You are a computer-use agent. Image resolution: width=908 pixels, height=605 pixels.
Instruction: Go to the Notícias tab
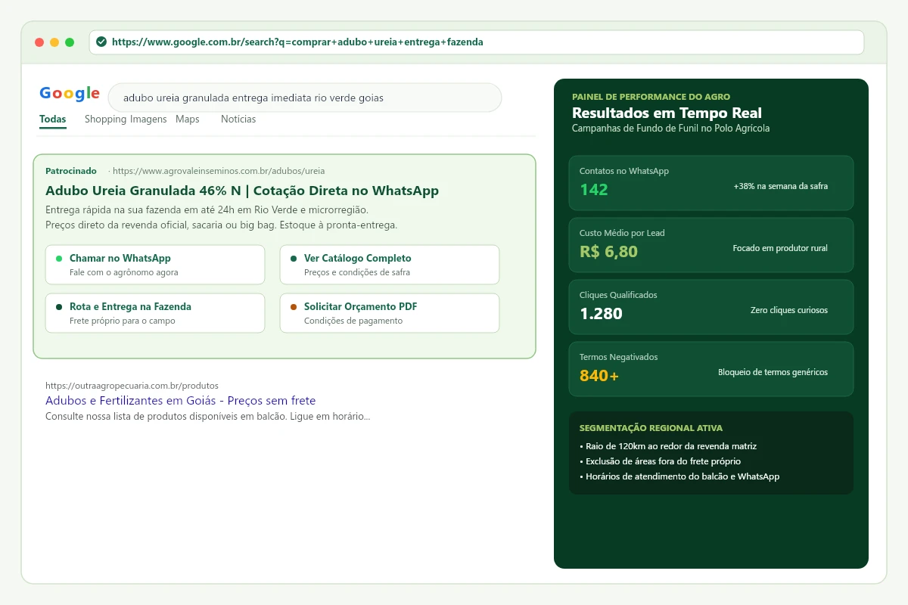tap(238, 119)
